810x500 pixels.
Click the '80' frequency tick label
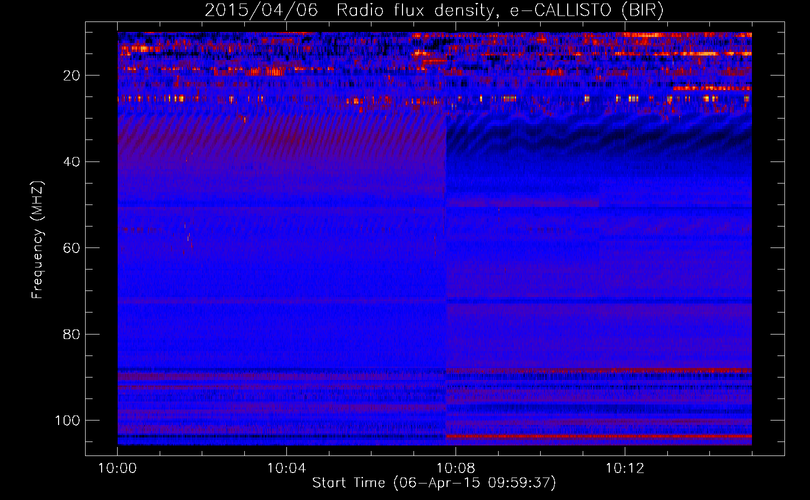(x=72, y=334)
